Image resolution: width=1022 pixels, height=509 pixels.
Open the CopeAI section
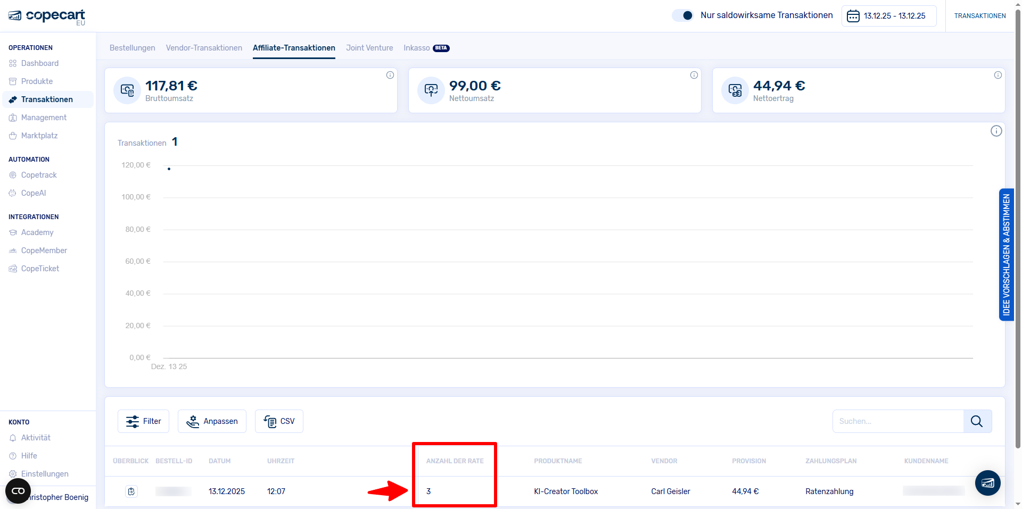click(x=34, y=193)
